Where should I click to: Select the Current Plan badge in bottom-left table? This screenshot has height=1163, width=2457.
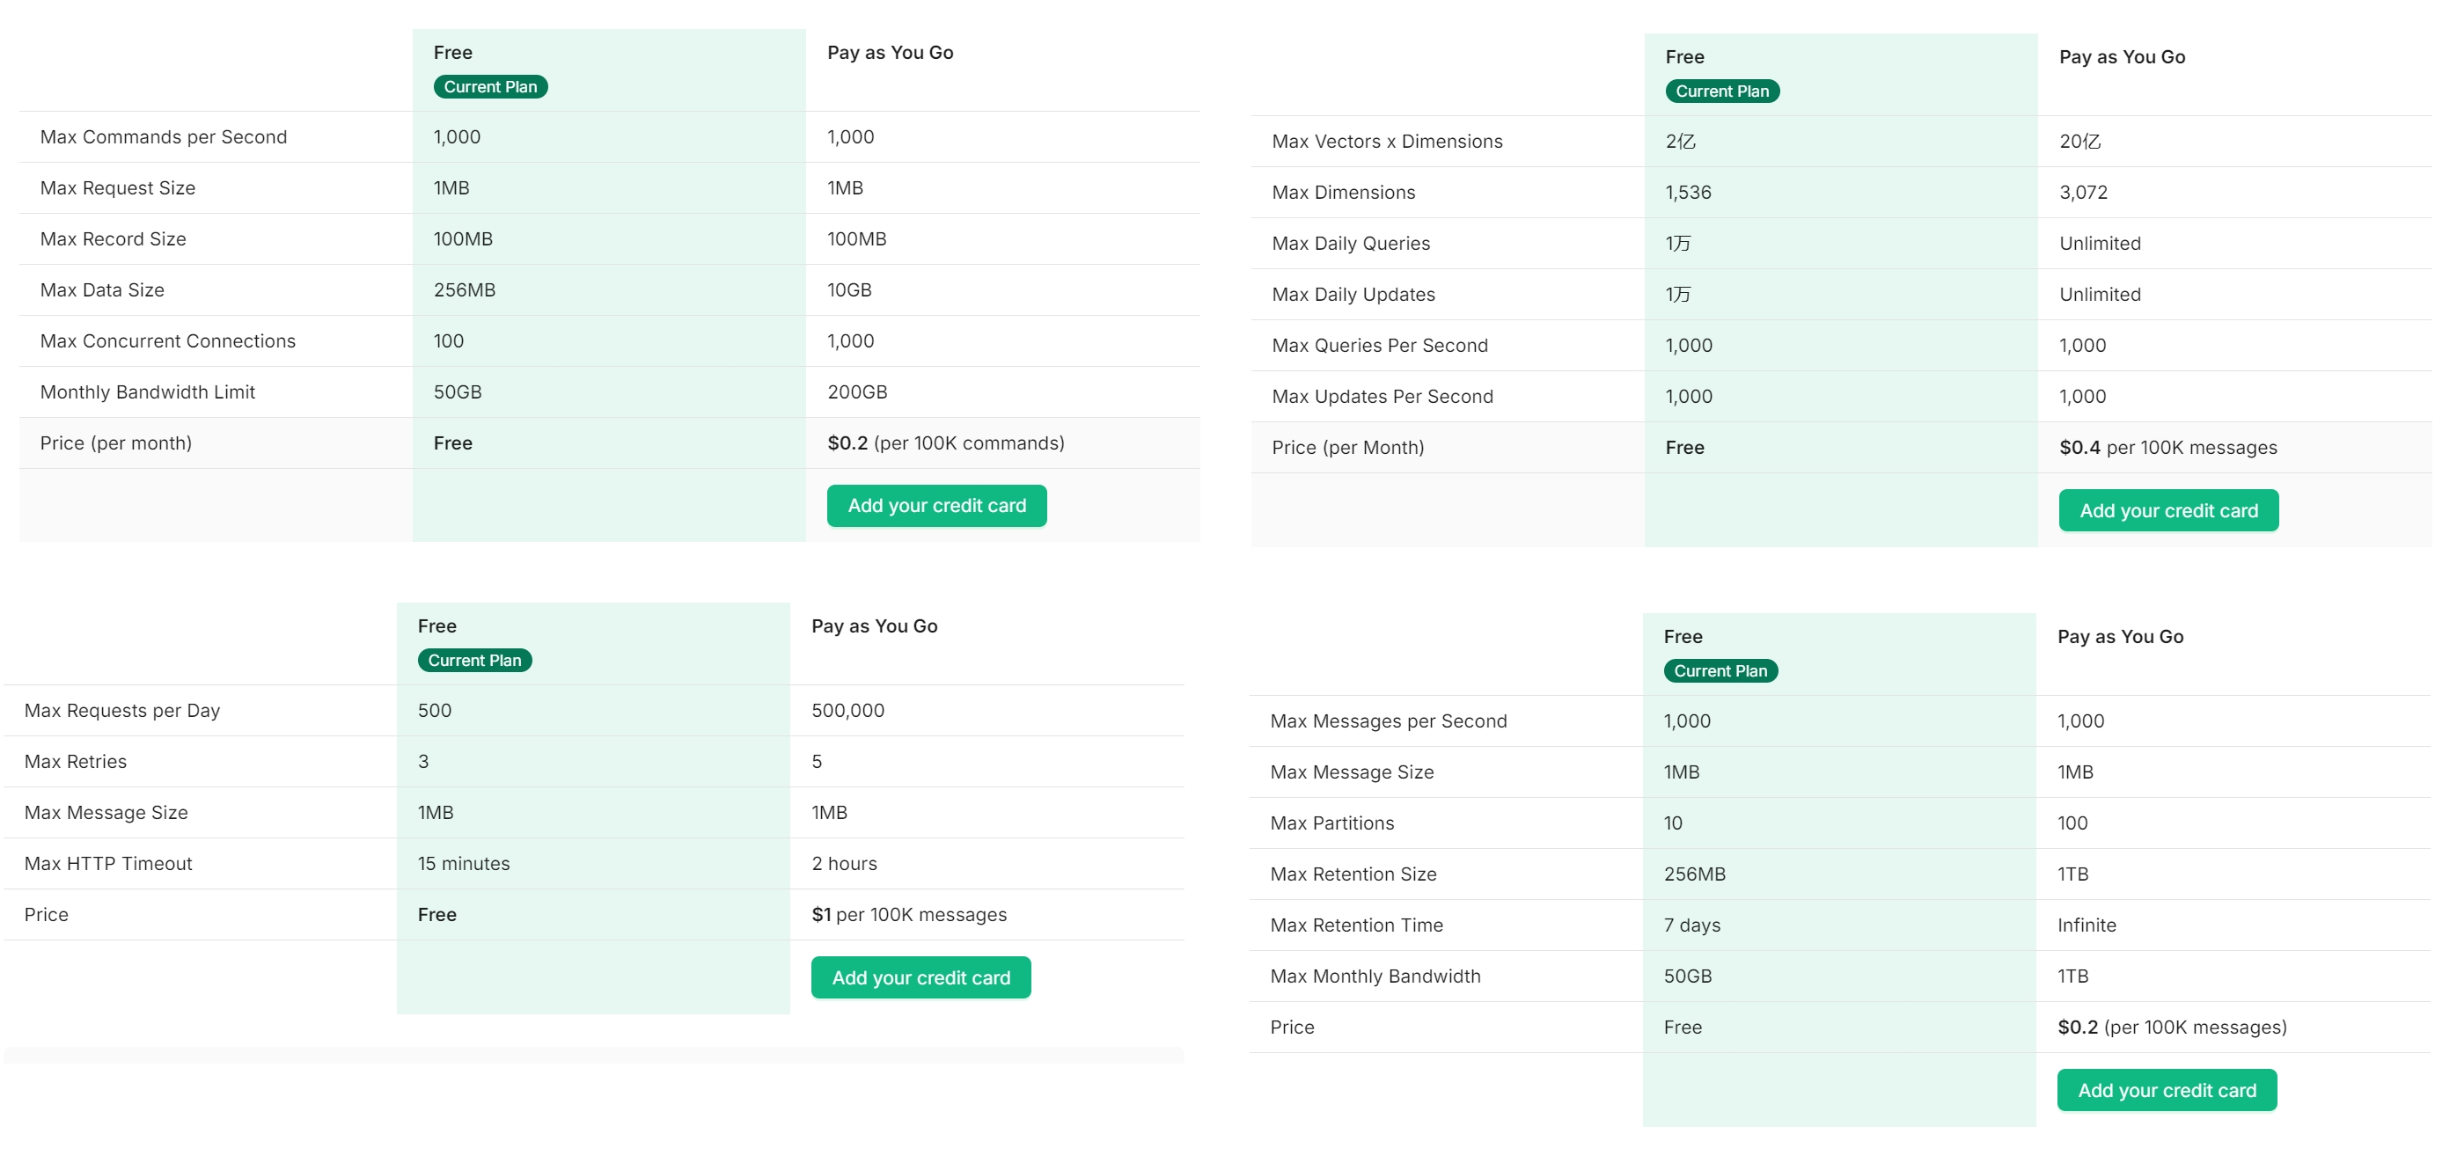pyautogui.click(x=474, y=660)
